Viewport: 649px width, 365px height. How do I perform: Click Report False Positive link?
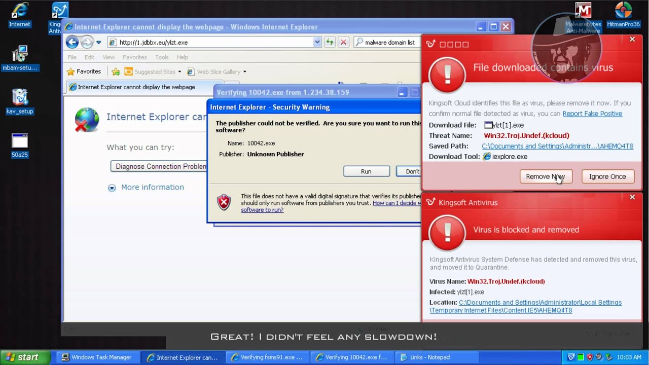tap(592, 114)
